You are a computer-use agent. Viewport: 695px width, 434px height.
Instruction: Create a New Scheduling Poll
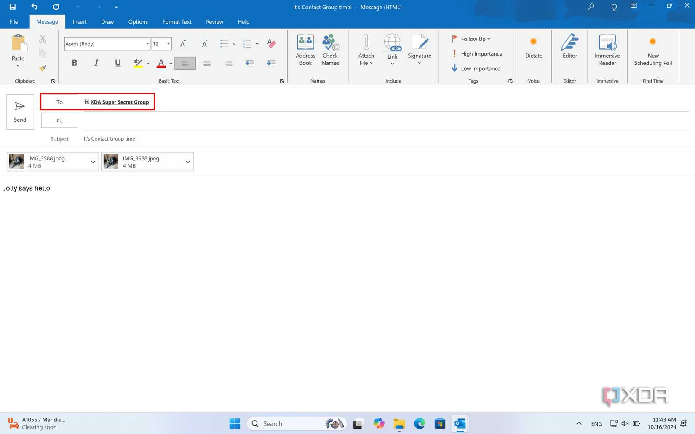652,50
